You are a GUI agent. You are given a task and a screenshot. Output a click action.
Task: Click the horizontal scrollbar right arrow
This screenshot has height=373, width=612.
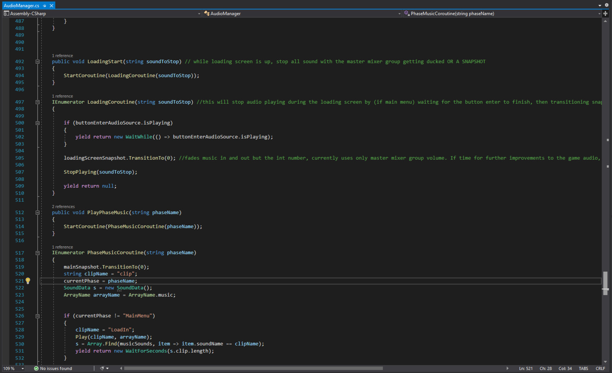tap(508, 368)
